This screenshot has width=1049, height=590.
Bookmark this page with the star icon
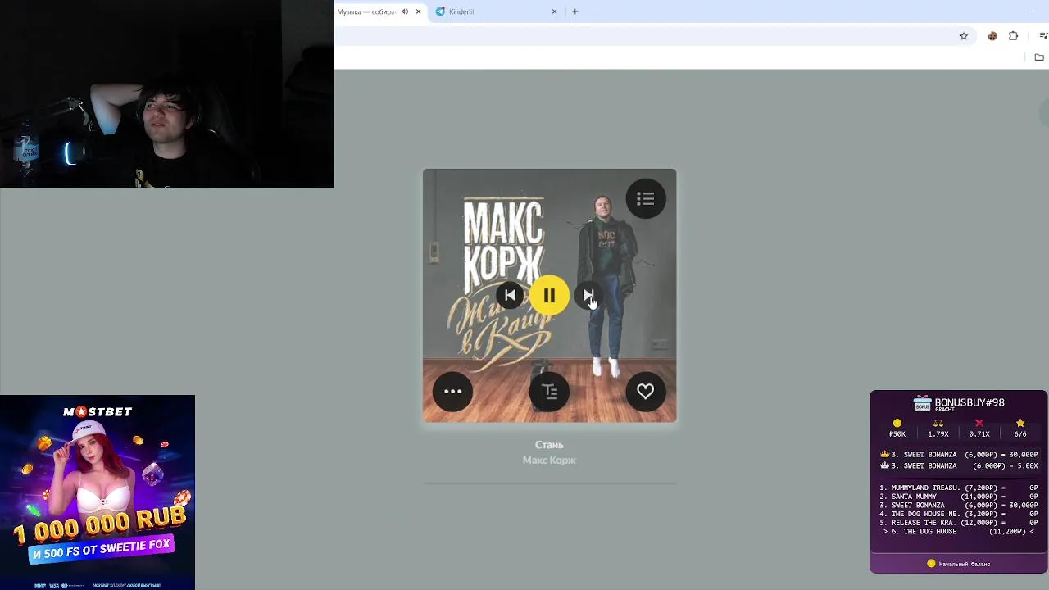click(964, 36)
